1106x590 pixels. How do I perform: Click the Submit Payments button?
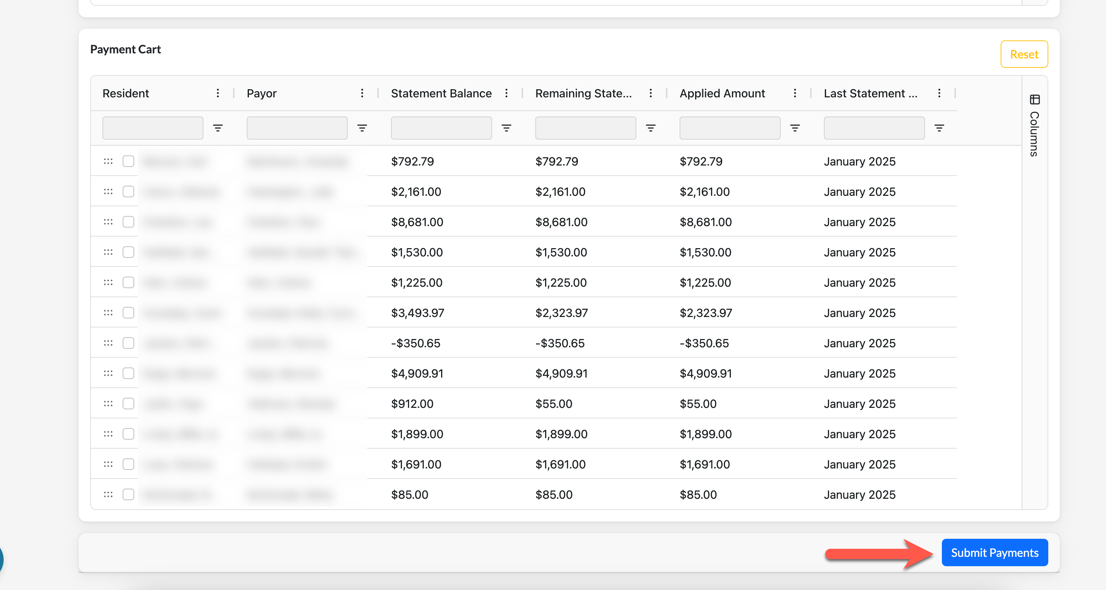[x=995, y=552]
